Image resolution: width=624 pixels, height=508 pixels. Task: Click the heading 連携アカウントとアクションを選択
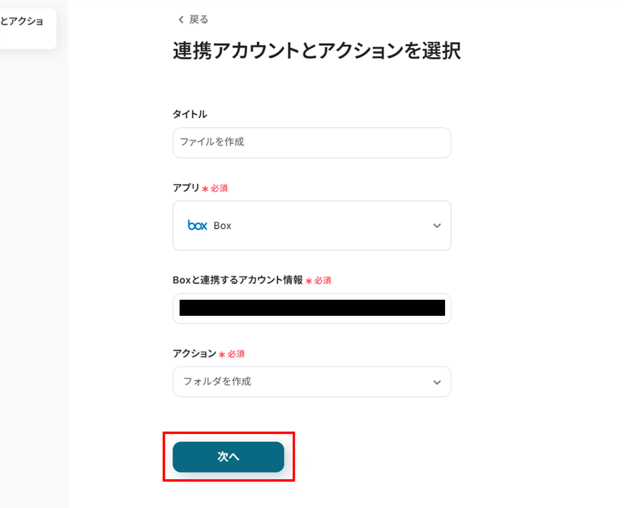click(317, 51)
